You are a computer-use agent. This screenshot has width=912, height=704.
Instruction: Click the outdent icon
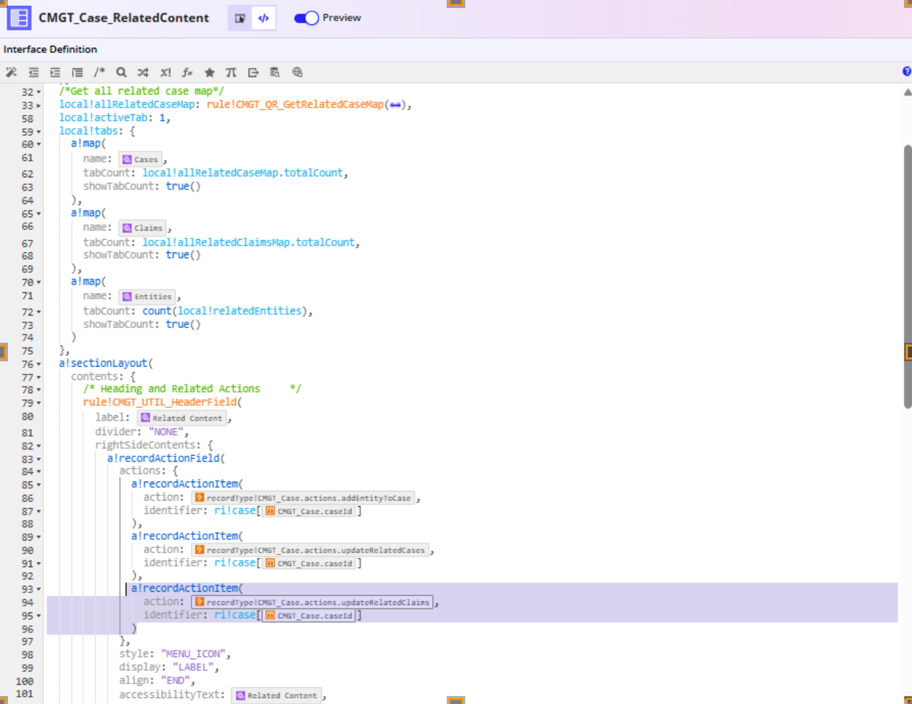pos(33,72)
